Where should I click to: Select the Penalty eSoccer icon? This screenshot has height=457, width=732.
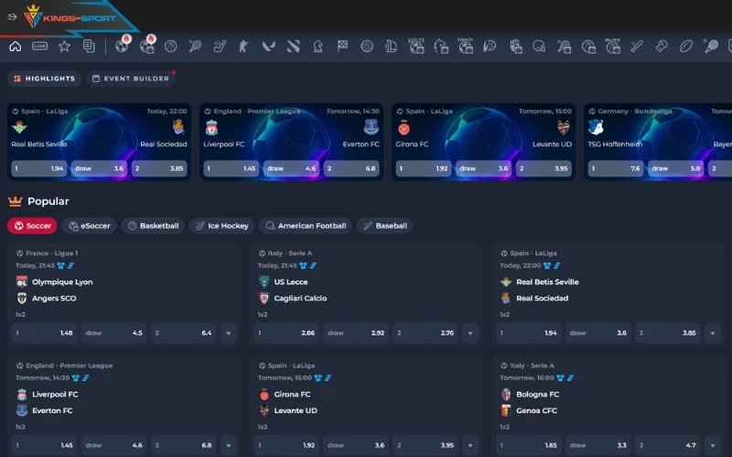click(x=466, y=47)
